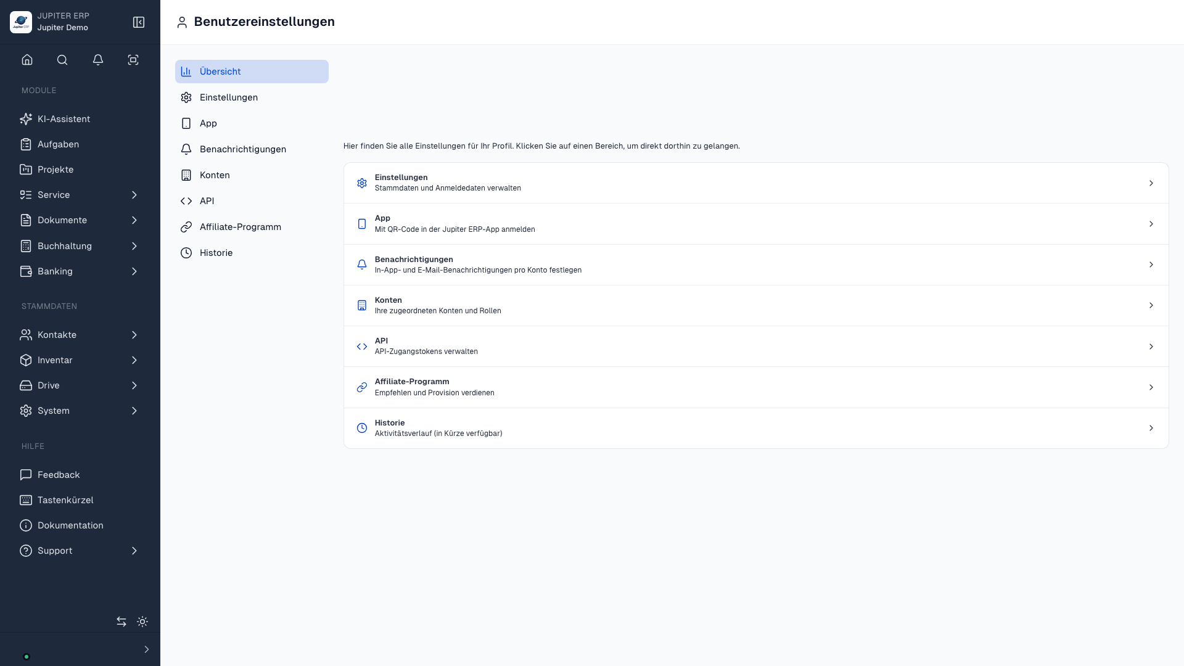The width and height of the screenshot is (1184, 666).
Task: Select the Einstellungen tab in settings navigation
Action: coord(252,97)
